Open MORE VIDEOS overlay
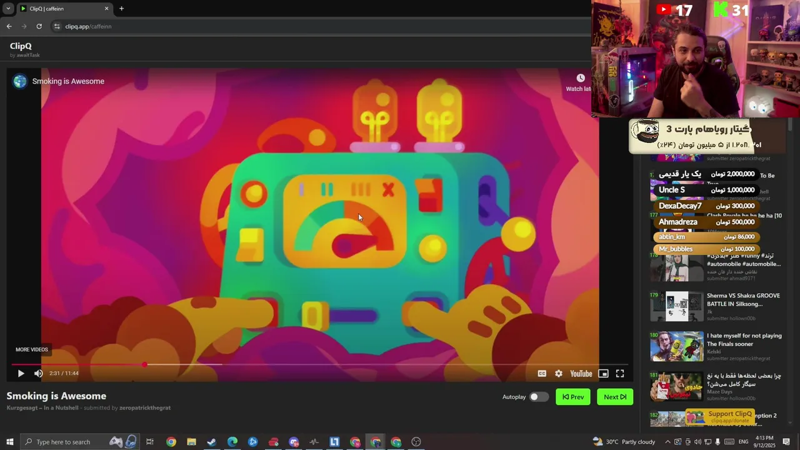 click(32, 349)
